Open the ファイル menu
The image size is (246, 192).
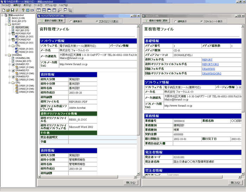[x=6, y=6]
